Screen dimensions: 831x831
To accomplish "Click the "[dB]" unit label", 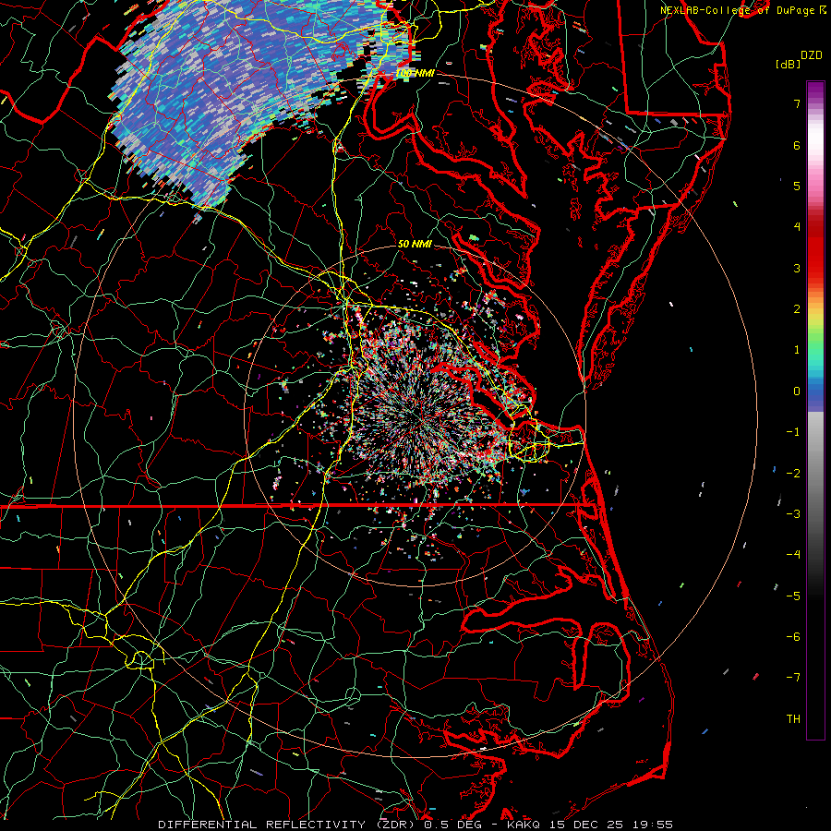I will point(788,64).
